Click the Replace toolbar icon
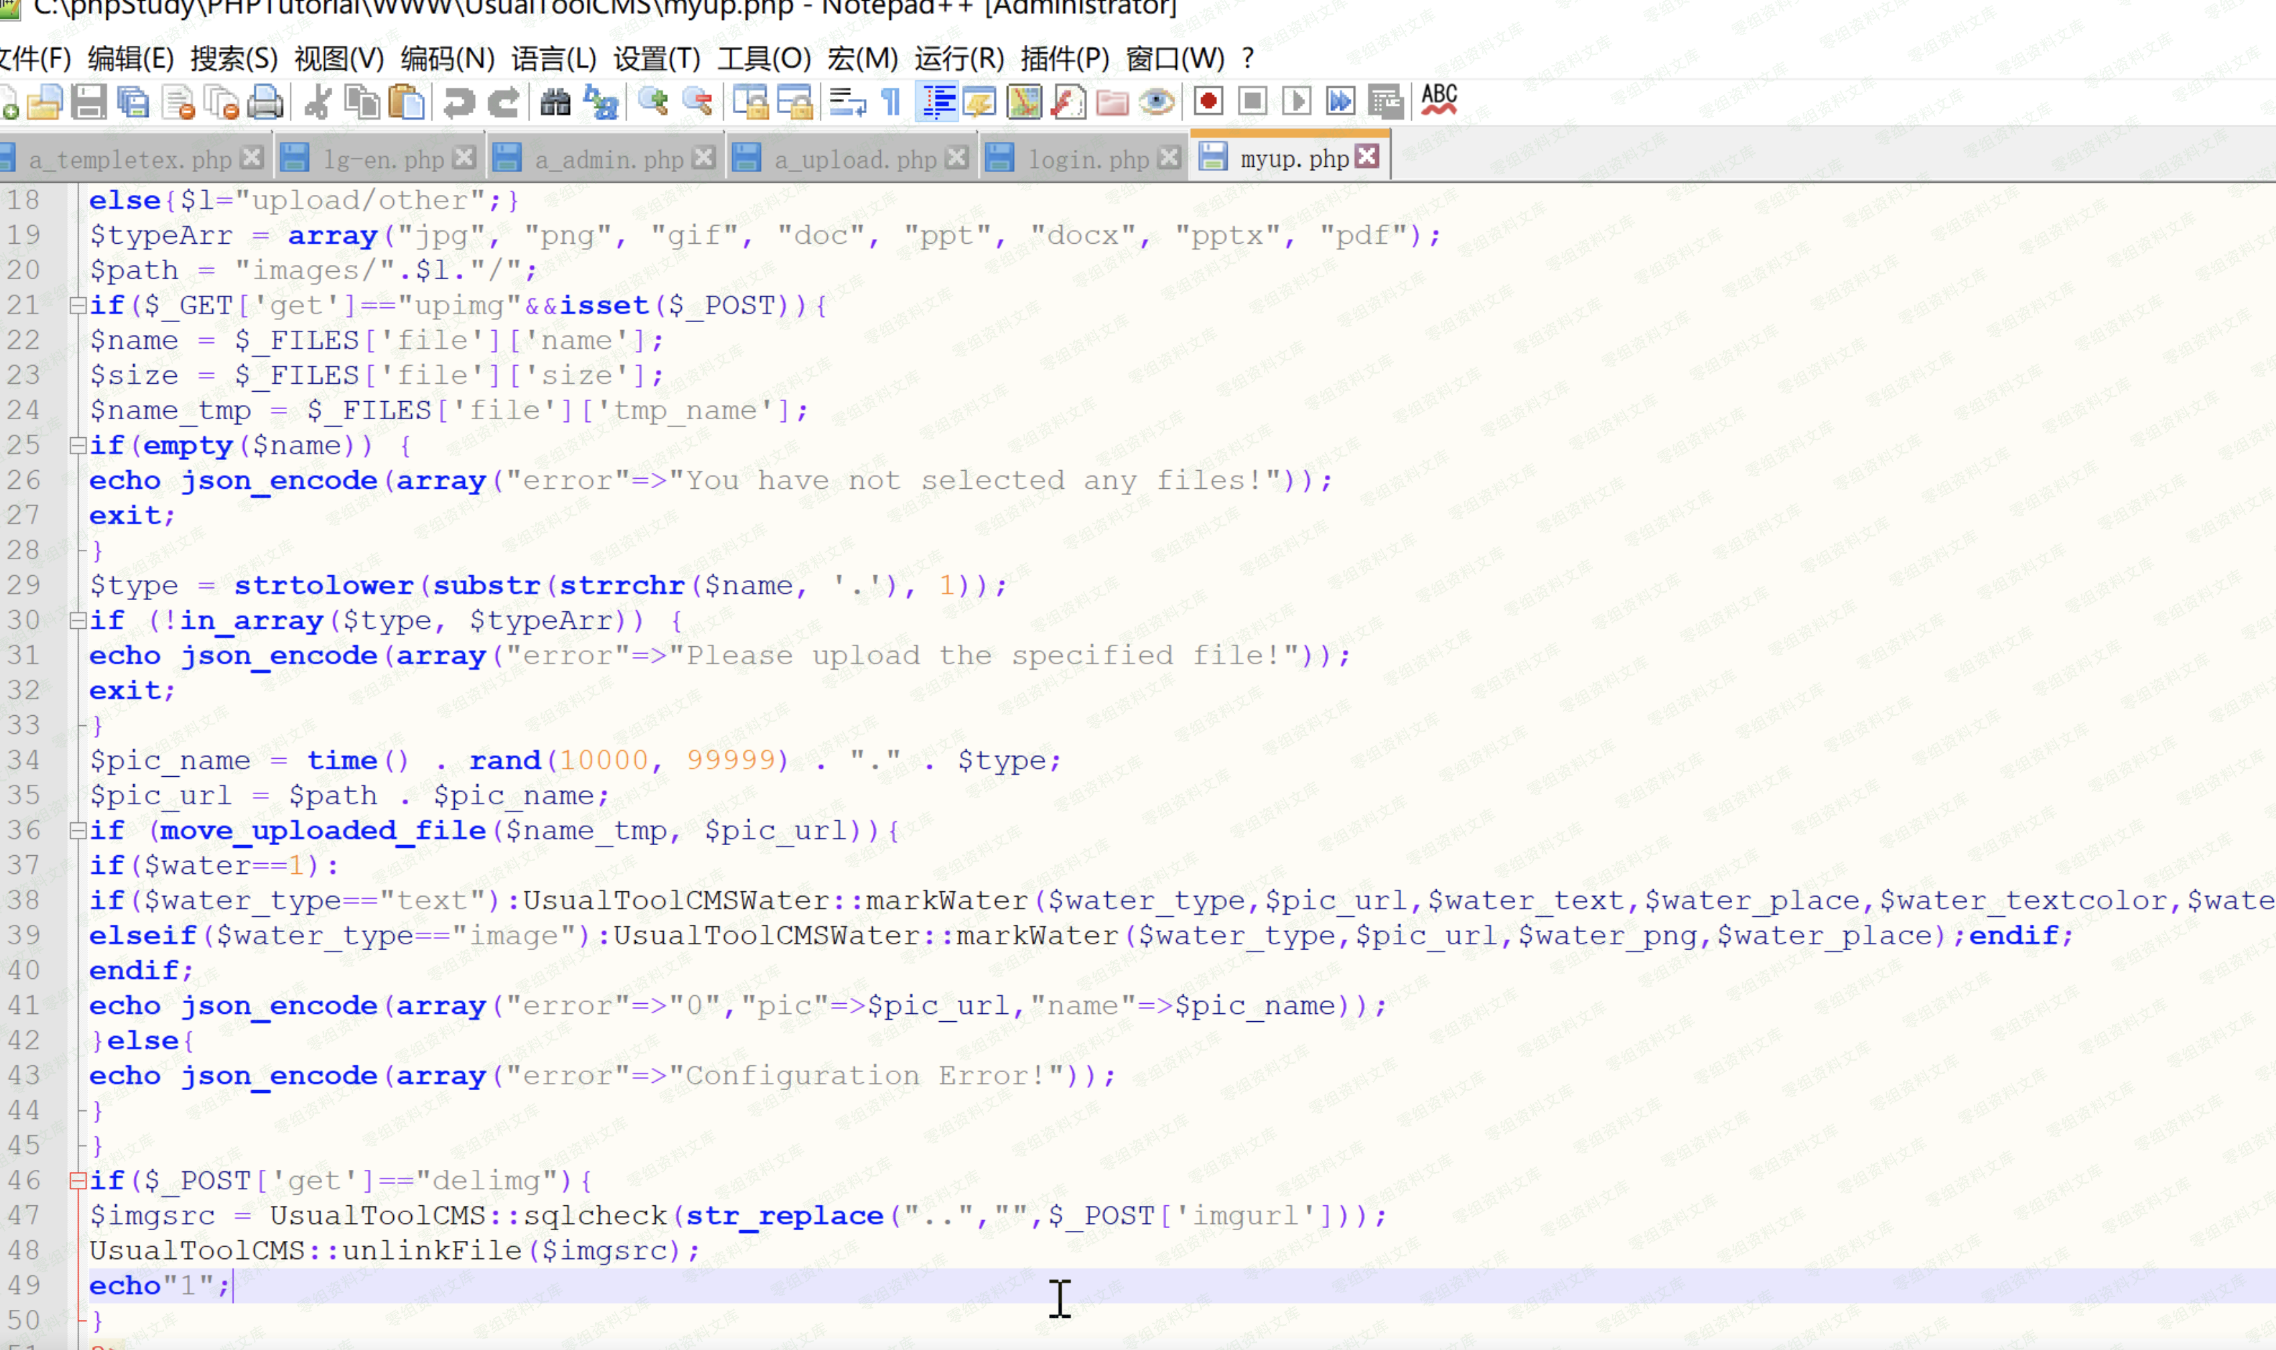2276x1350 pixels. tap(600, 102)
